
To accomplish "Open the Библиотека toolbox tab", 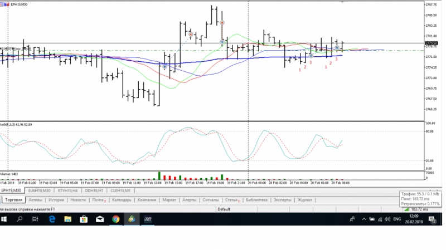I will click(x=256, y=200).
